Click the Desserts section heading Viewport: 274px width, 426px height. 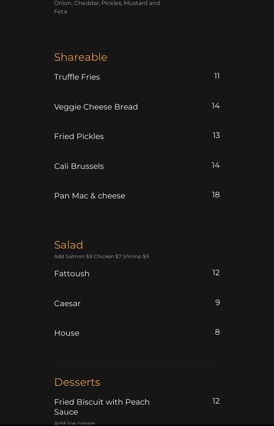point(77,382)
